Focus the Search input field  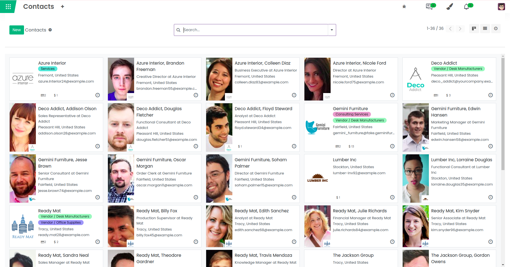(x=255, y=30)
